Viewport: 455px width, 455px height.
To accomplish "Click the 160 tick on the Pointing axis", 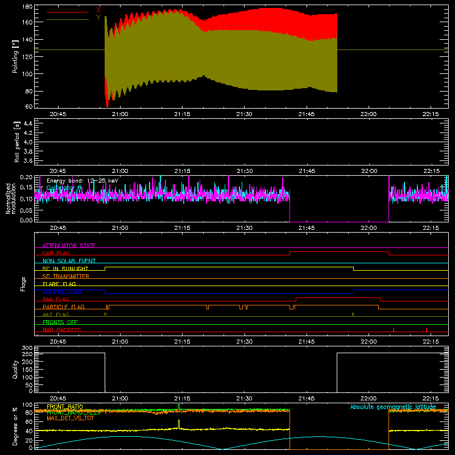I will pos(27,22).
